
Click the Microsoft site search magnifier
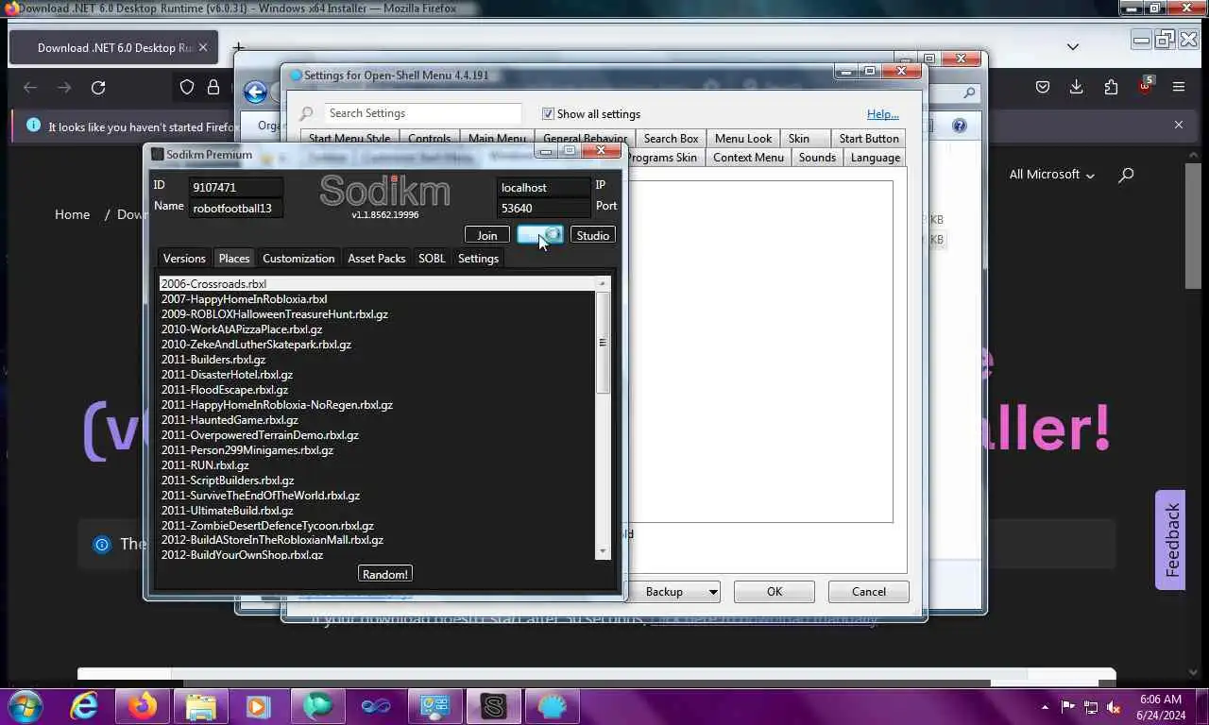(x=1126, y=175)
